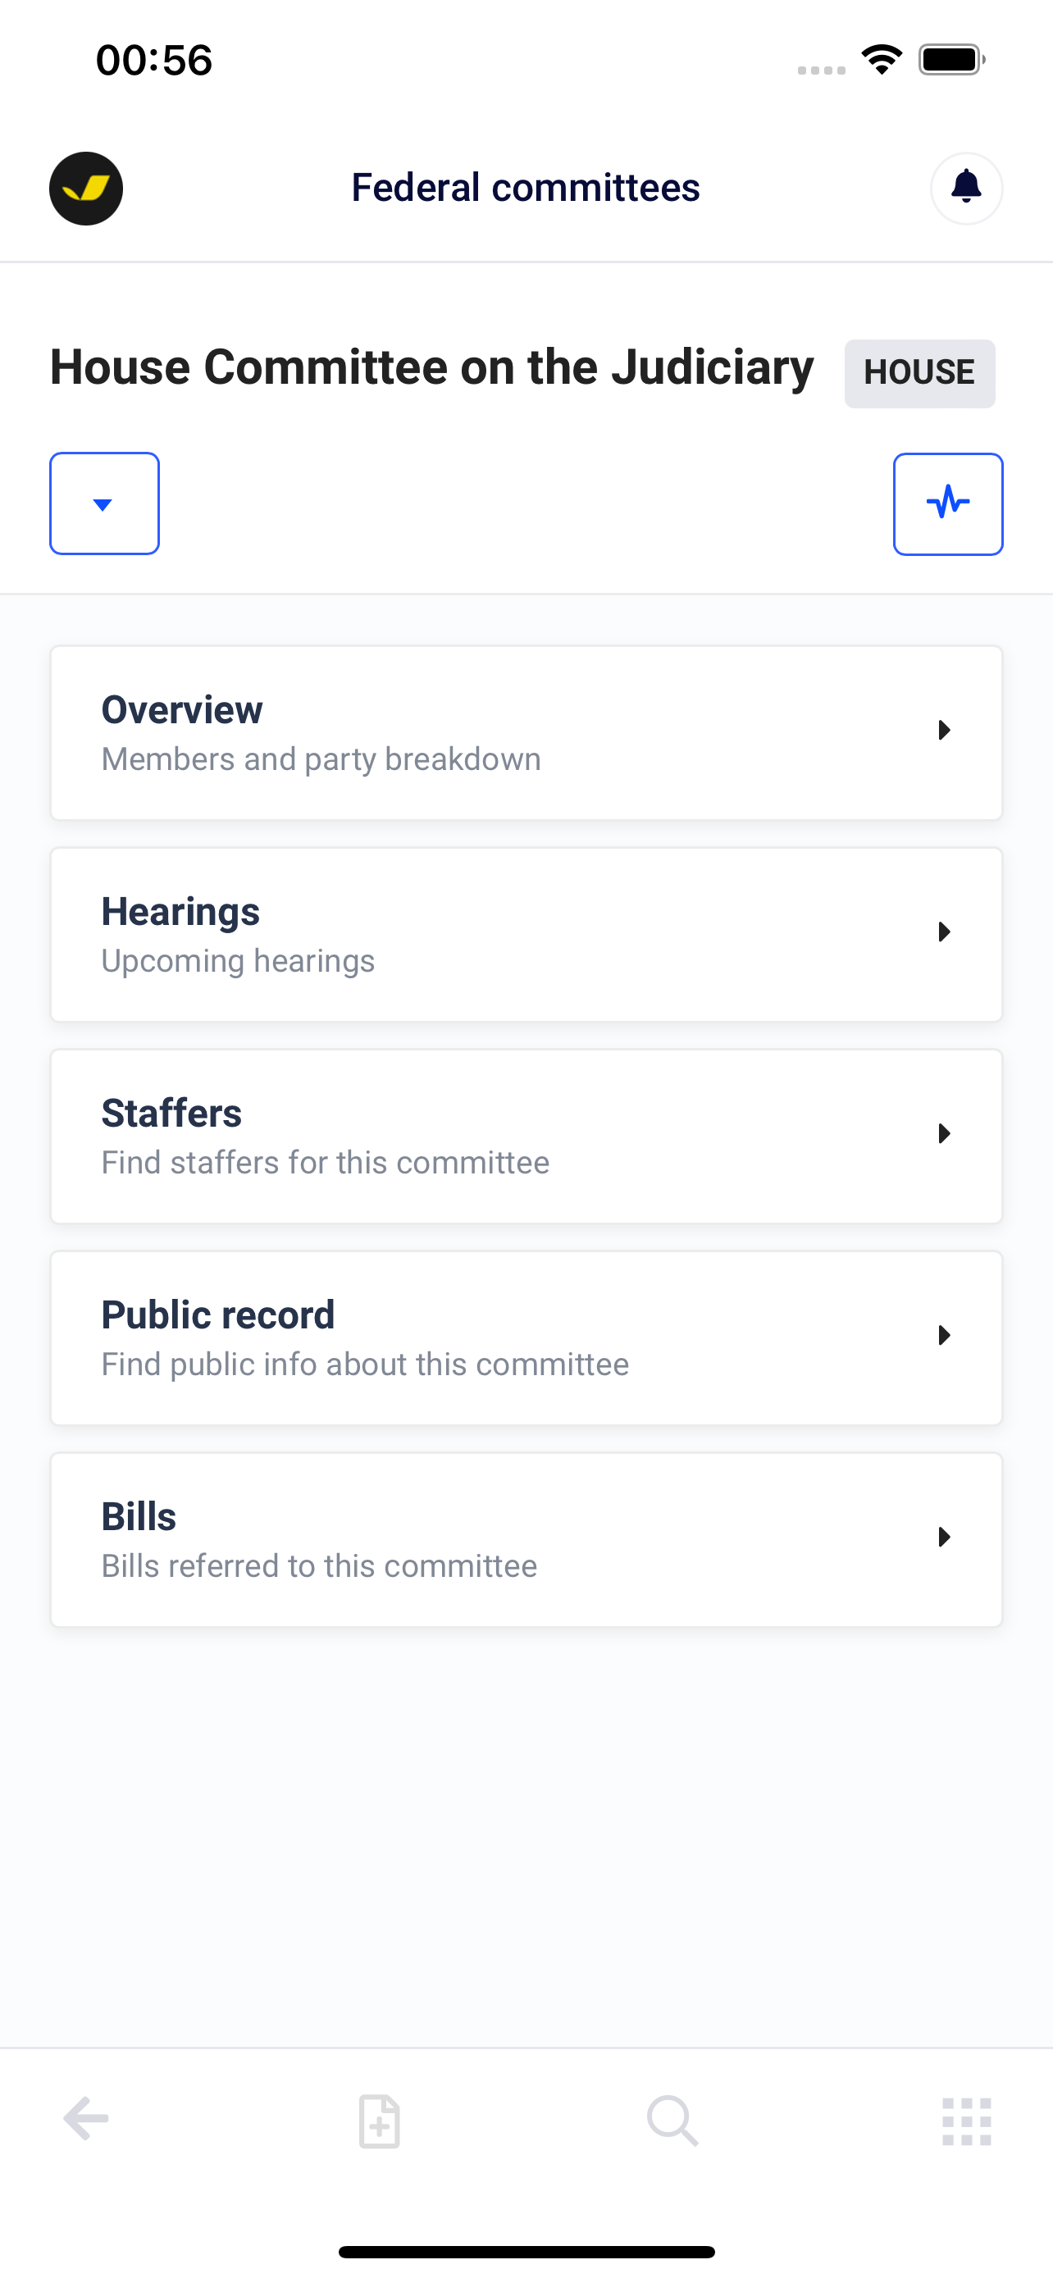Expand the Hearings row arrow
The image size is (1053, 2278).
click(944, 932)
